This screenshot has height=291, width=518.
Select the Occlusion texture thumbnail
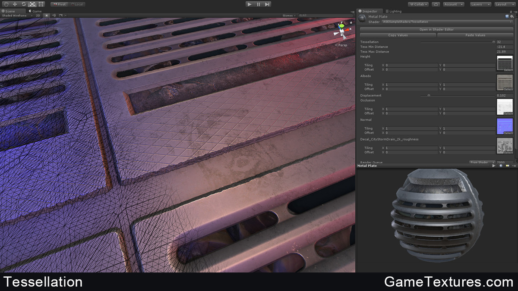(505, 106)
